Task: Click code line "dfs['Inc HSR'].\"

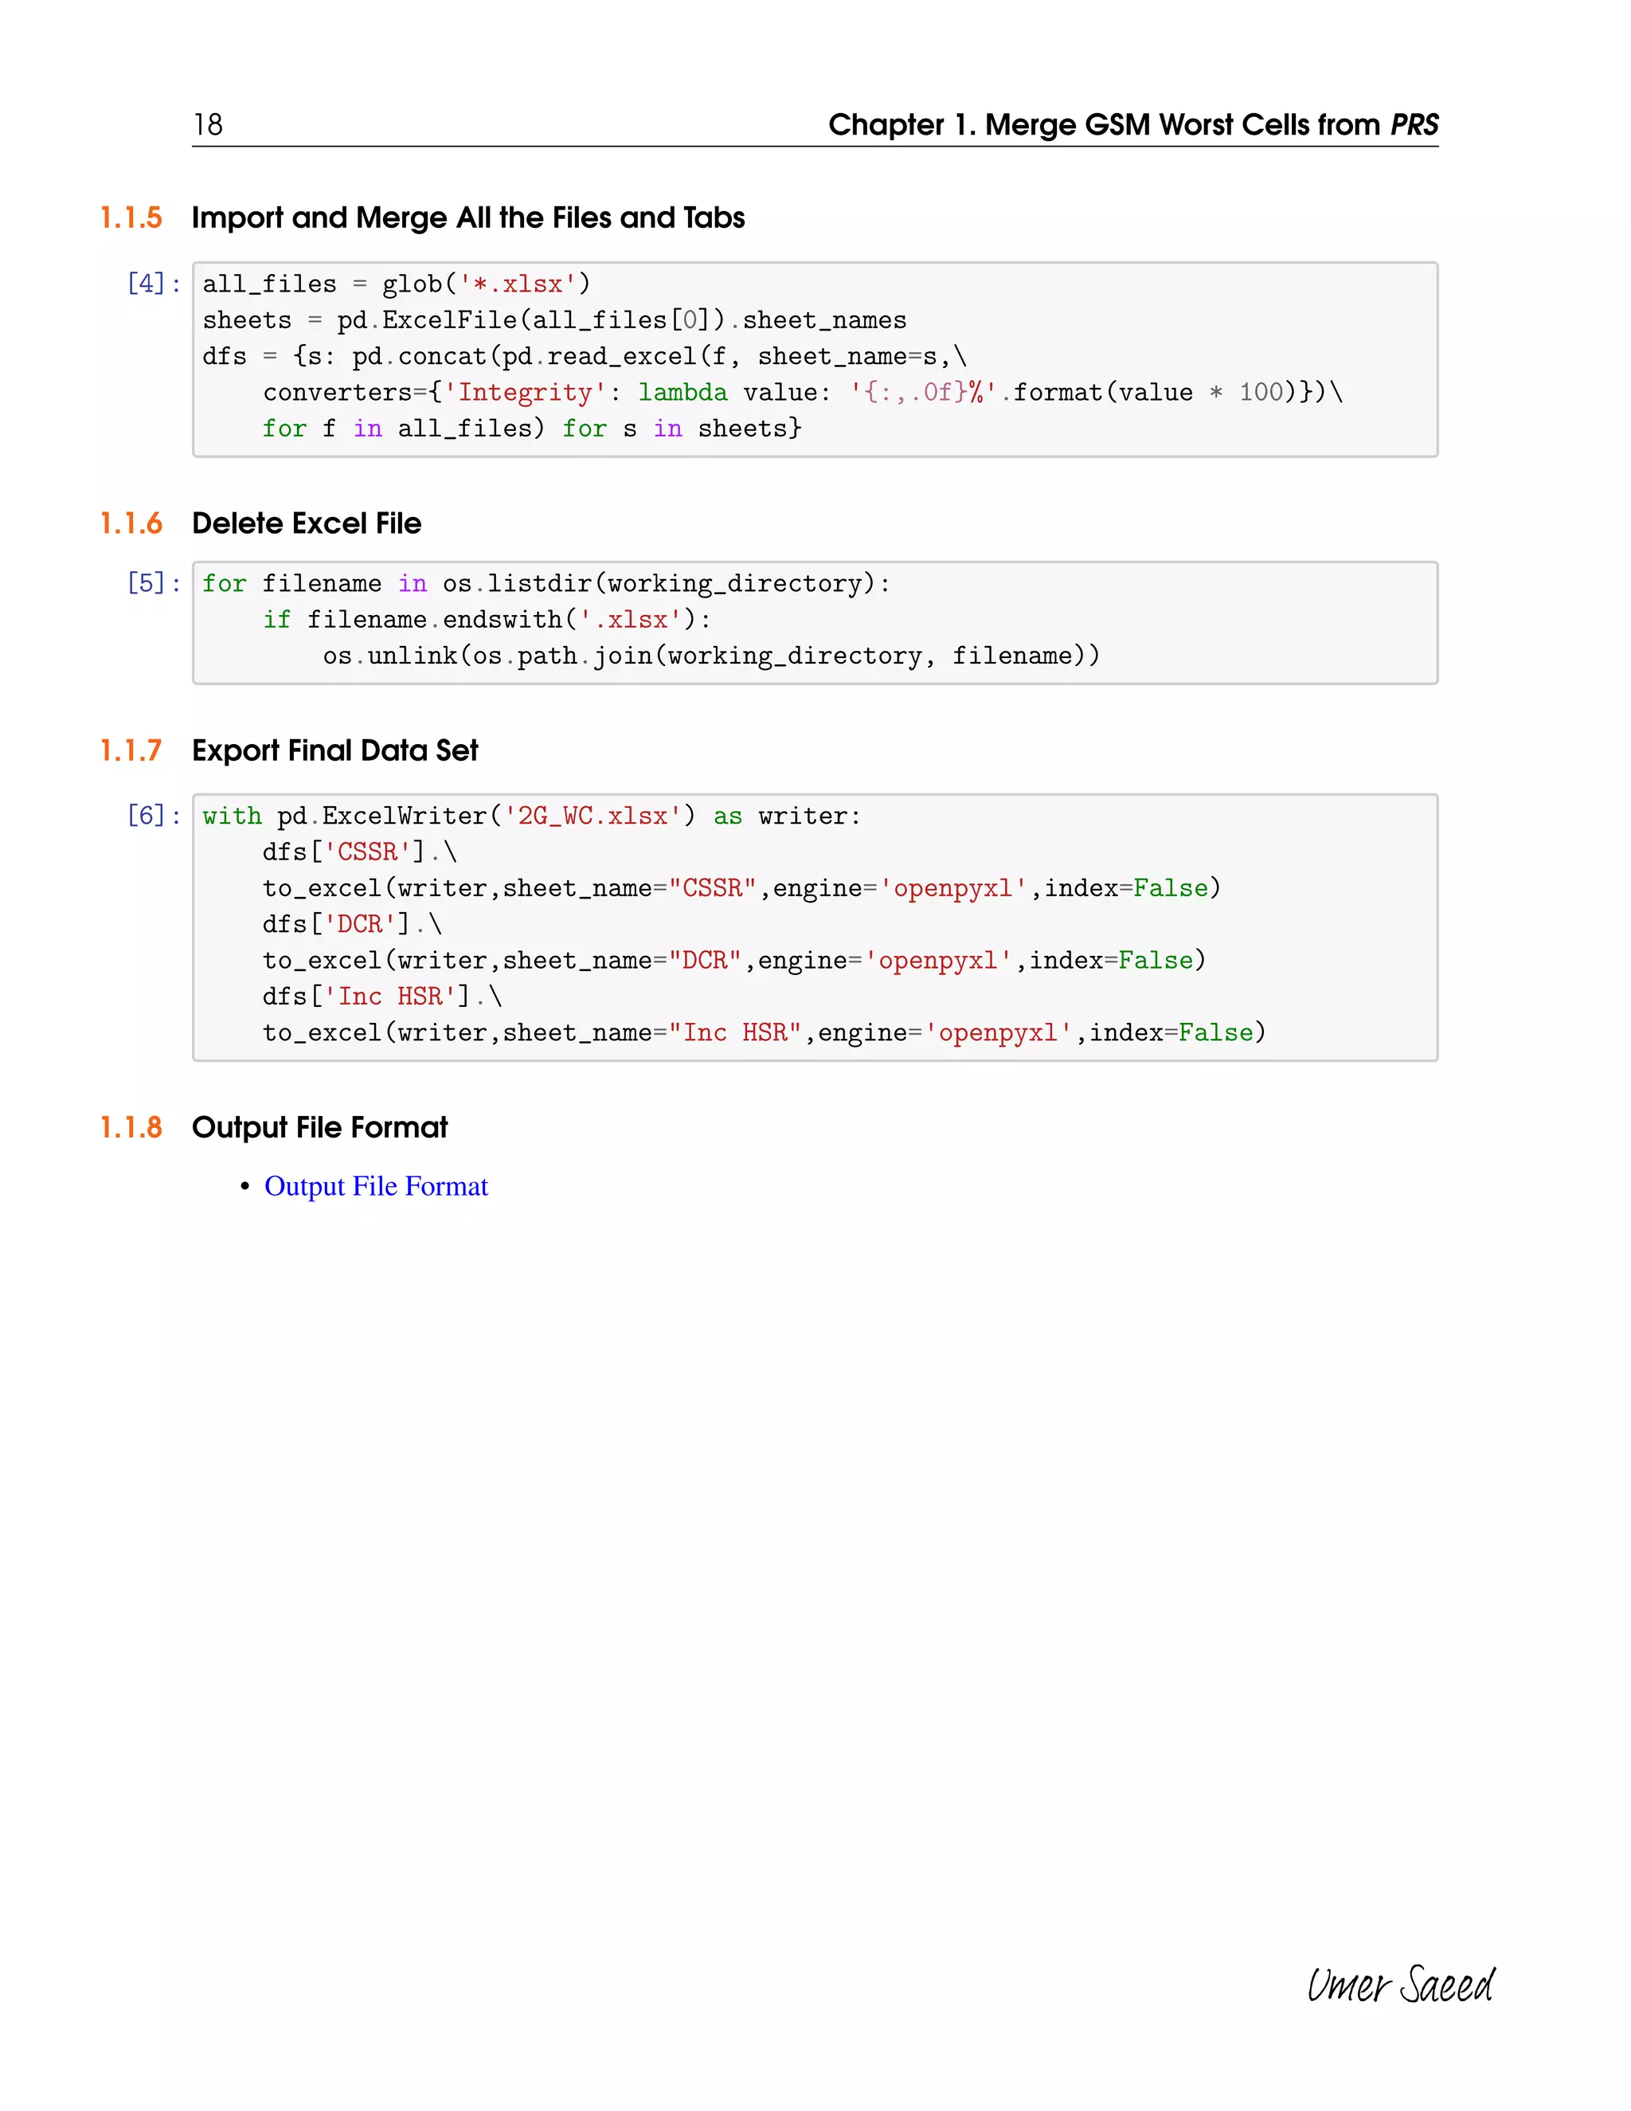Action: click(x=382, y=997)
